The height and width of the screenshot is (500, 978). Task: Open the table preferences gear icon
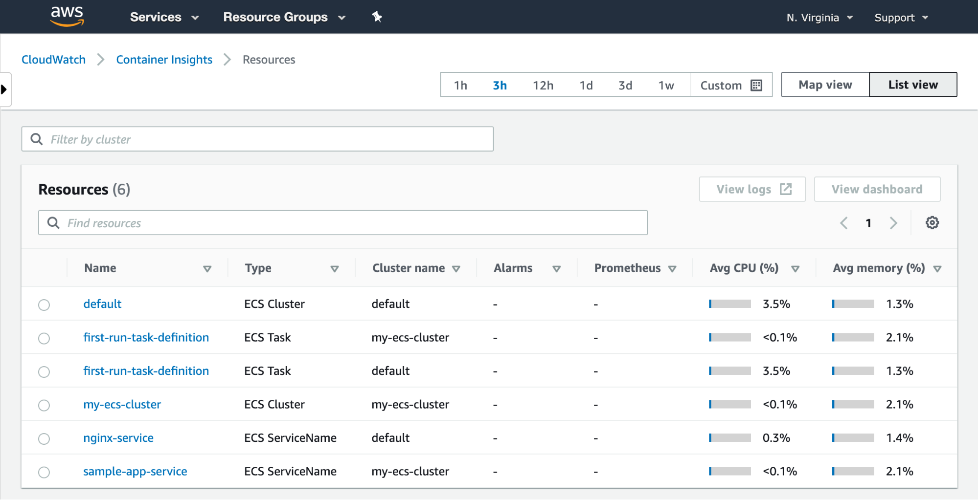pos(932,223)
